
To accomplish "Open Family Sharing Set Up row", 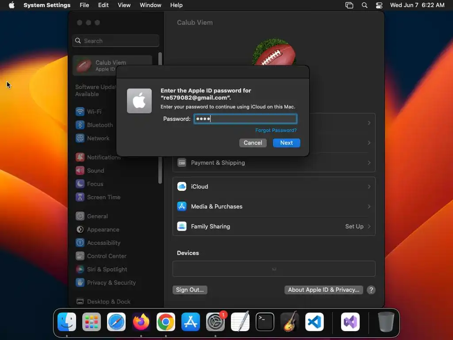I will click(x=274, y=226).
